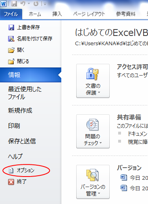Open the undo history dropdown arrow
The height and width of the screenshot is (204, 148).
click(29, 4)
